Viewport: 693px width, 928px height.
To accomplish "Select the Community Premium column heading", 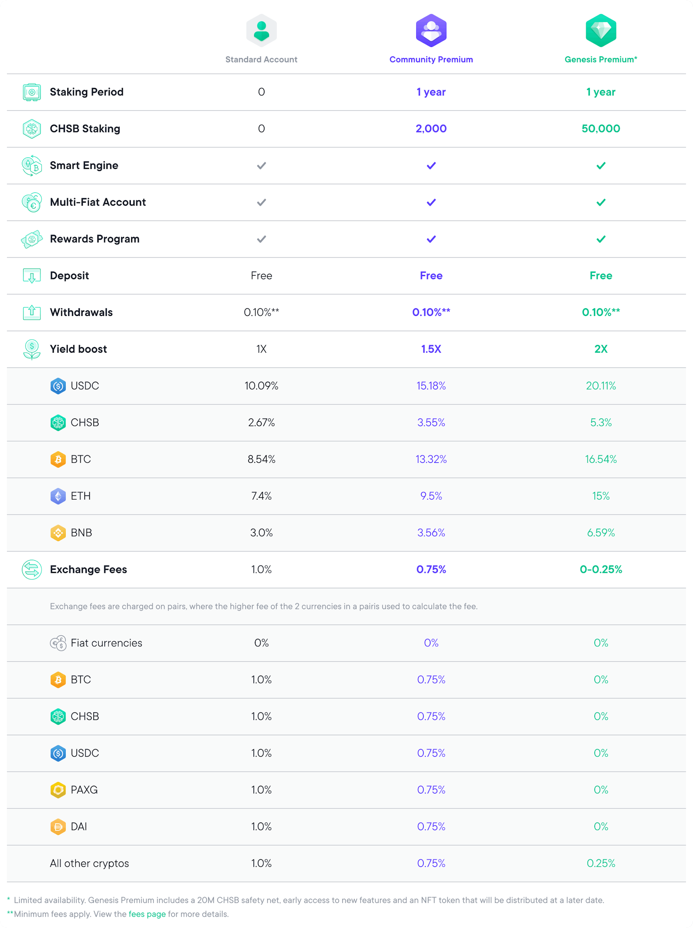I will coord(431,60).
